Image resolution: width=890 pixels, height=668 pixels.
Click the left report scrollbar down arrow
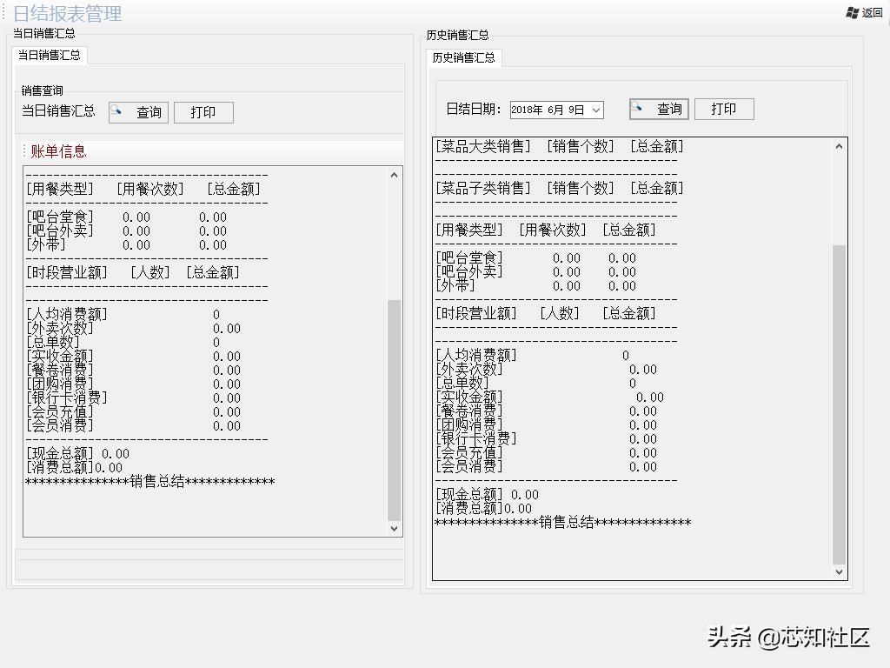395,528
